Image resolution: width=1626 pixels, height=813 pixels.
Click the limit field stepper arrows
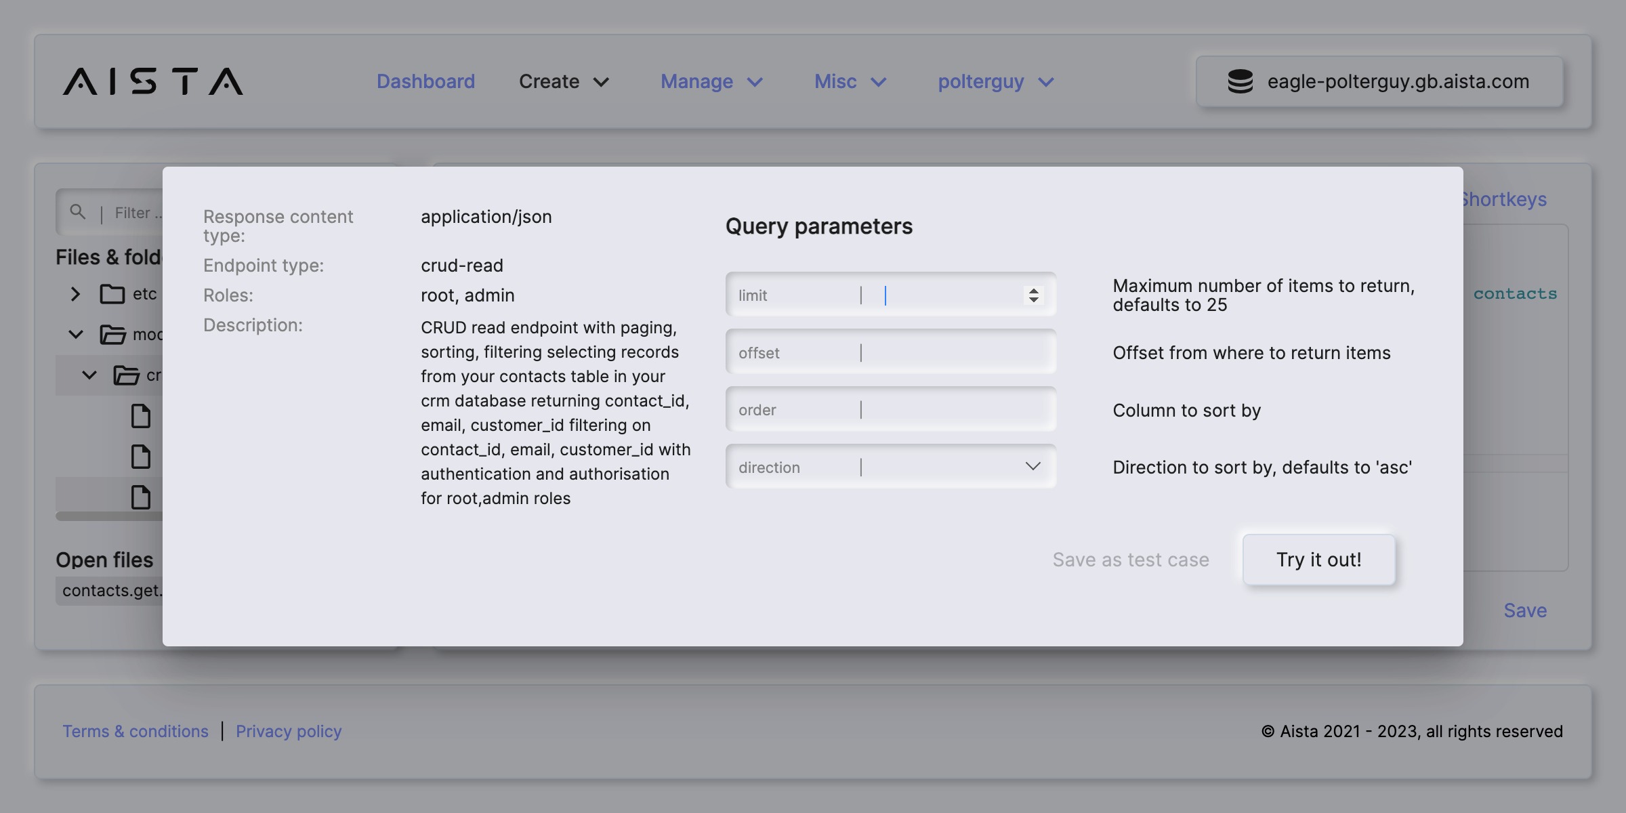1033,295
